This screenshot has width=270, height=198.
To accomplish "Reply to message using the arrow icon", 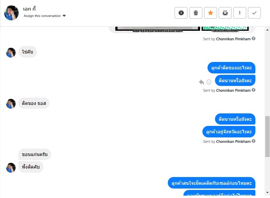I will (x=201, y=82).
